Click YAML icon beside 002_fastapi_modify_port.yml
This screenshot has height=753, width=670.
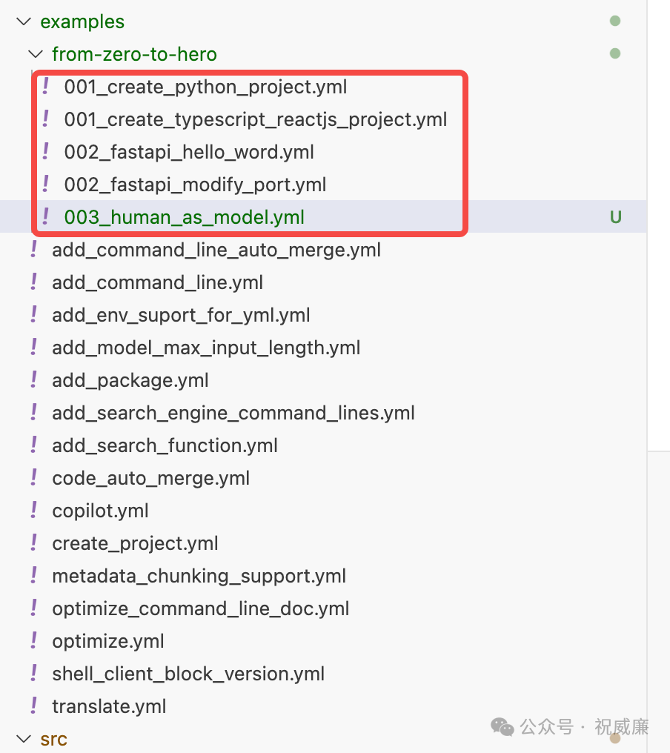(46, 185)
